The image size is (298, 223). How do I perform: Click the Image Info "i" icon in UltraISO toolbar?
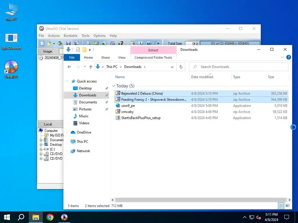click(141, 43)
